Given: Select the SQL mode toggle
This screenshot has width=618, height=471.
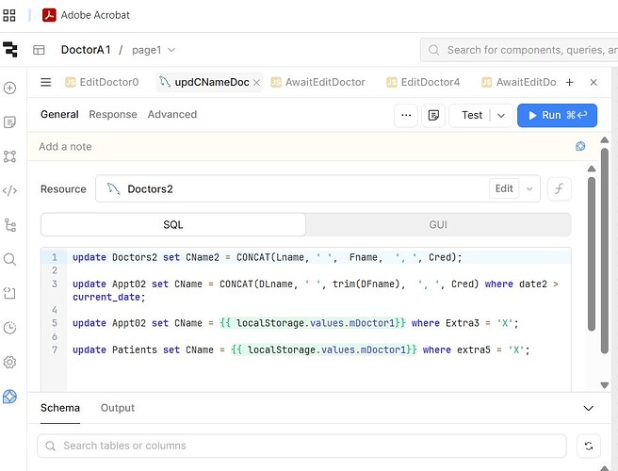Looking at the screenshot, I should click(x=173, y=224).
